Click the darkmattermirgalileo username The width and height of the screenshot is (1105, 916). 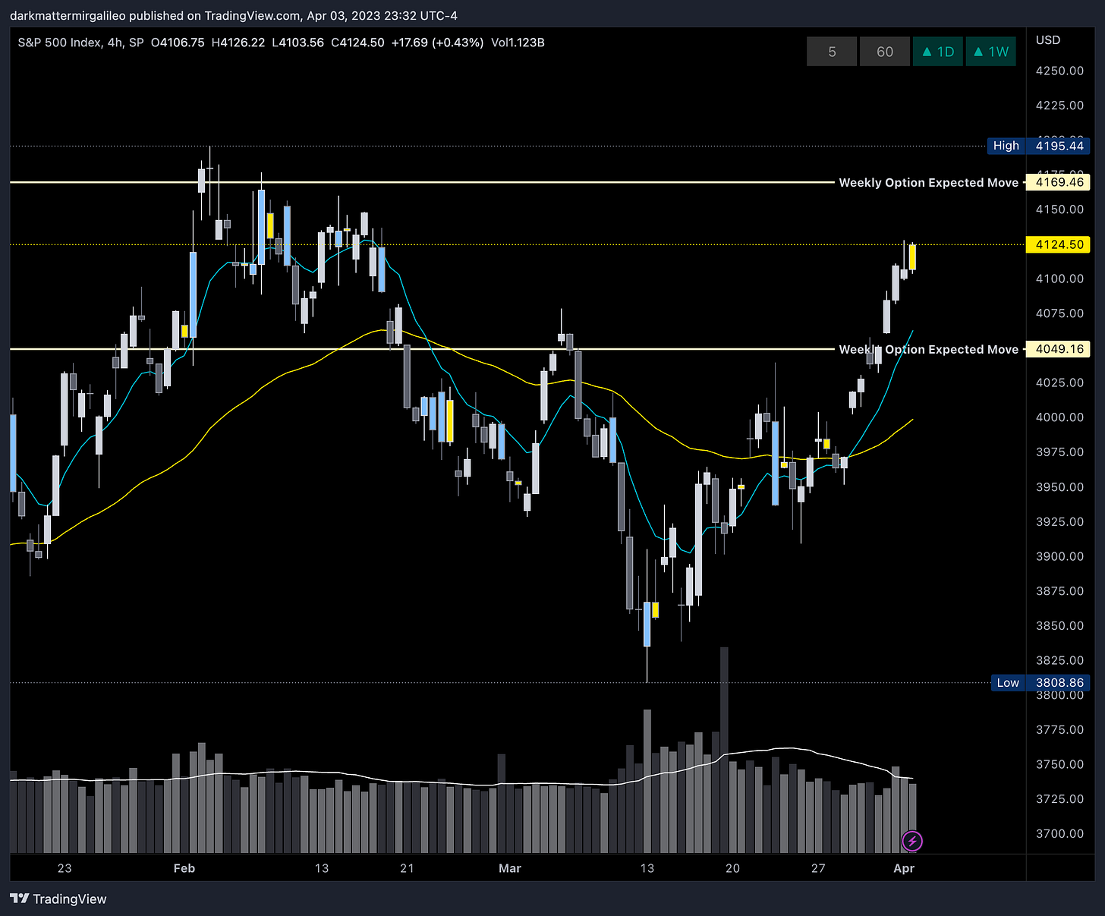point(65,14)
